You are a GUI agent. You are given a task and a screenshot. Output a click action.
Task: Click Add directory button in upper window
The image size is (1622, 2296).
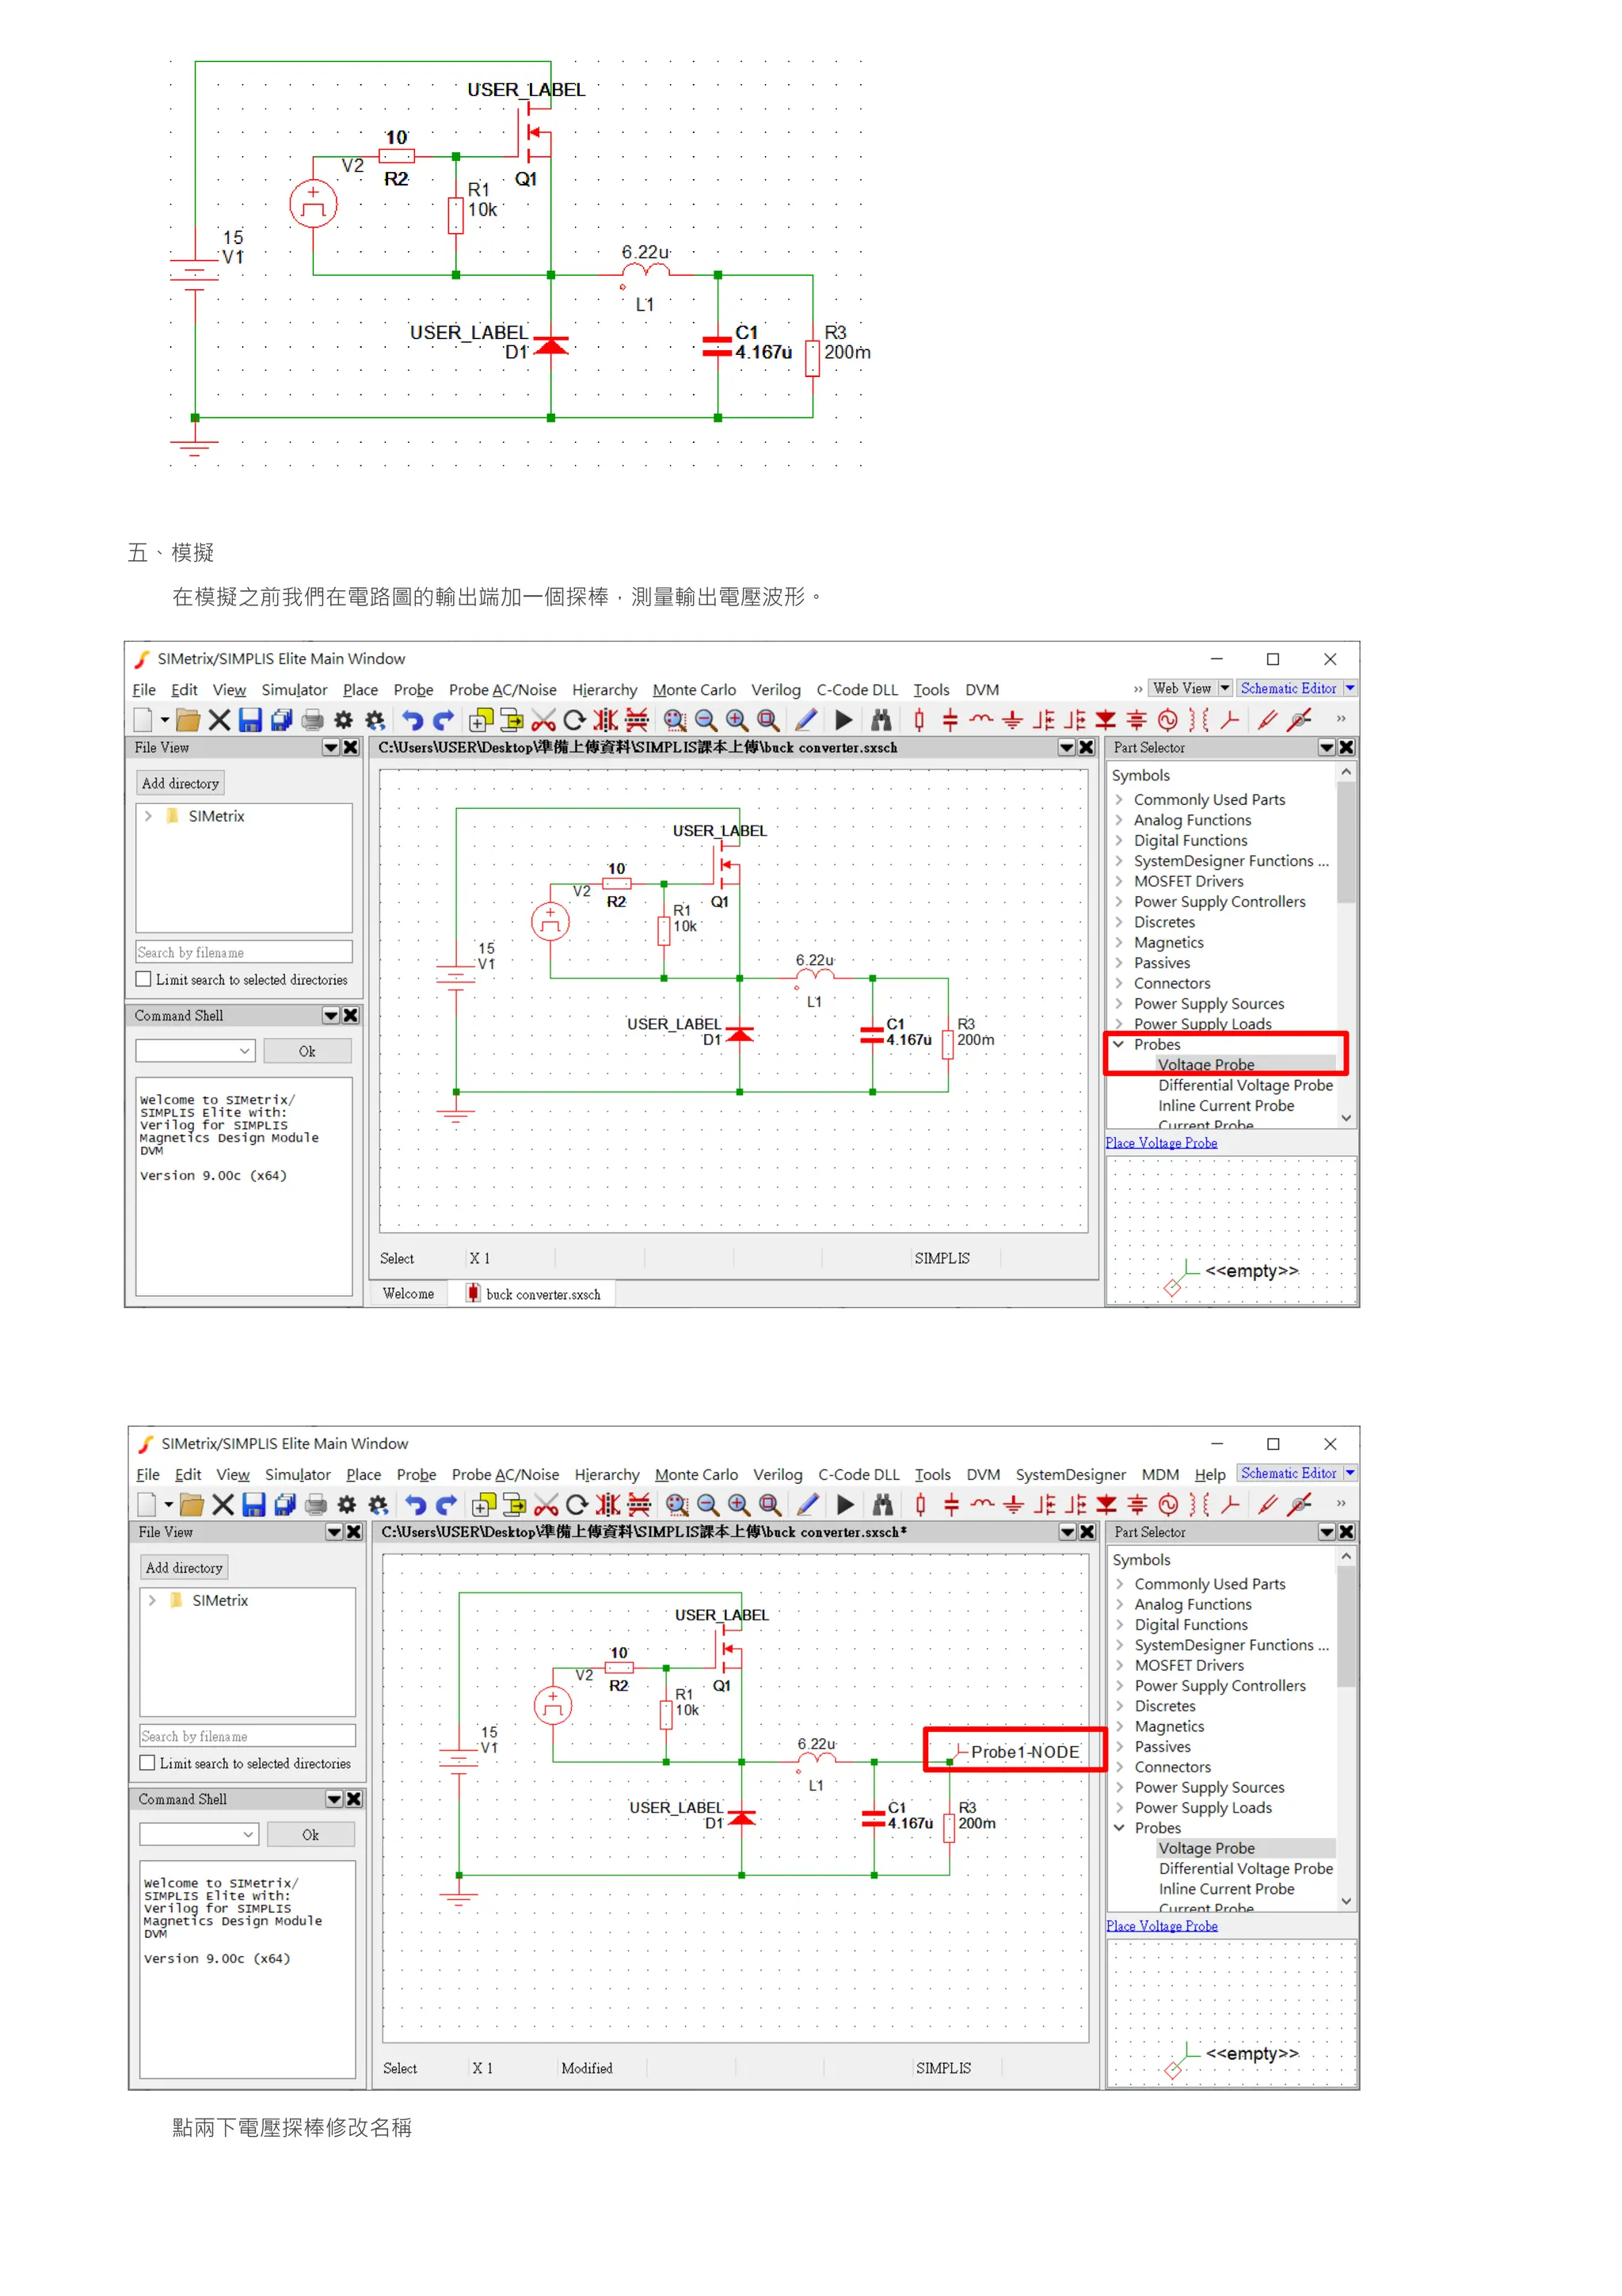(x=180, y=783)
